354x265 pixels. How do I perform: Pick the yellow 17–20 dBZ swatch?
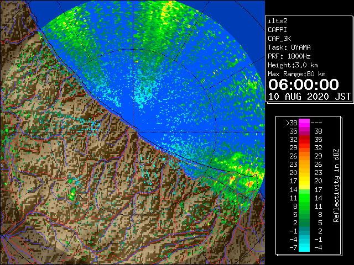pos(304,181)
